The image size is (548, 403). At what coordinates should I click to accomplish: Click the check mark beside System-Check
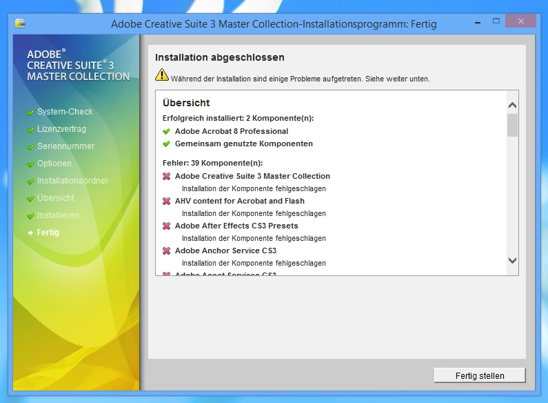tap(31, 112)
